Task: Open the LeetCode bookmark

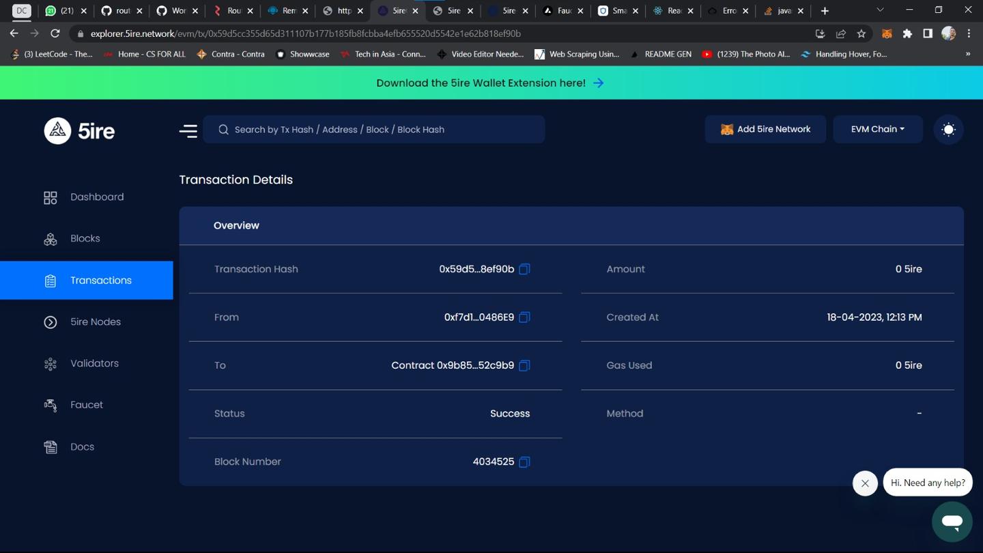Action: tap(52, 54)
